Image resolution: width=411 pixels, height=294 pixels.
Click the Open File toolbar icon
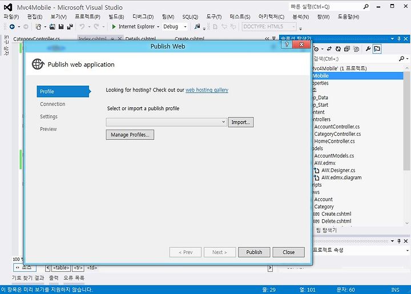coord(53,26)
